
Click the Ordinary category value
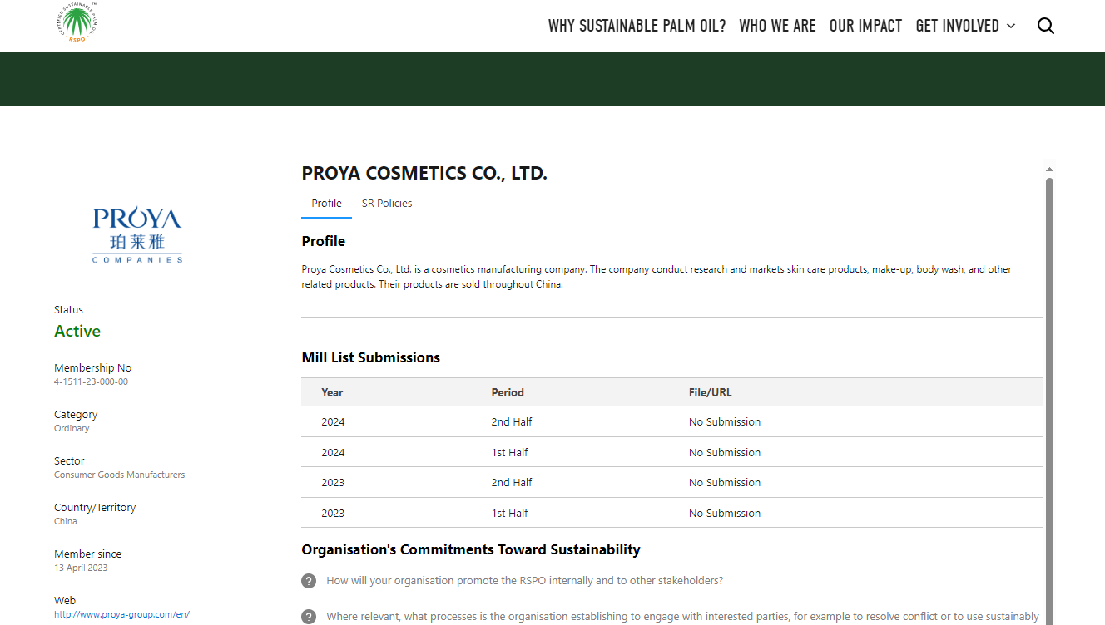click(72, 429)
